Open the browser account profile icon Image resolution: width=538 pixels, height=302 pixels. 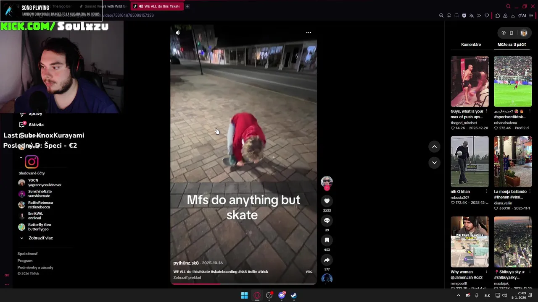(505, 16)
